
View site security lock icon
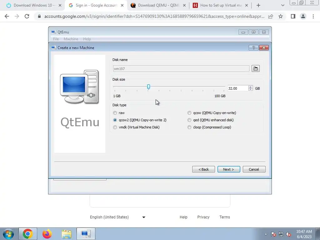pos(39,16)
